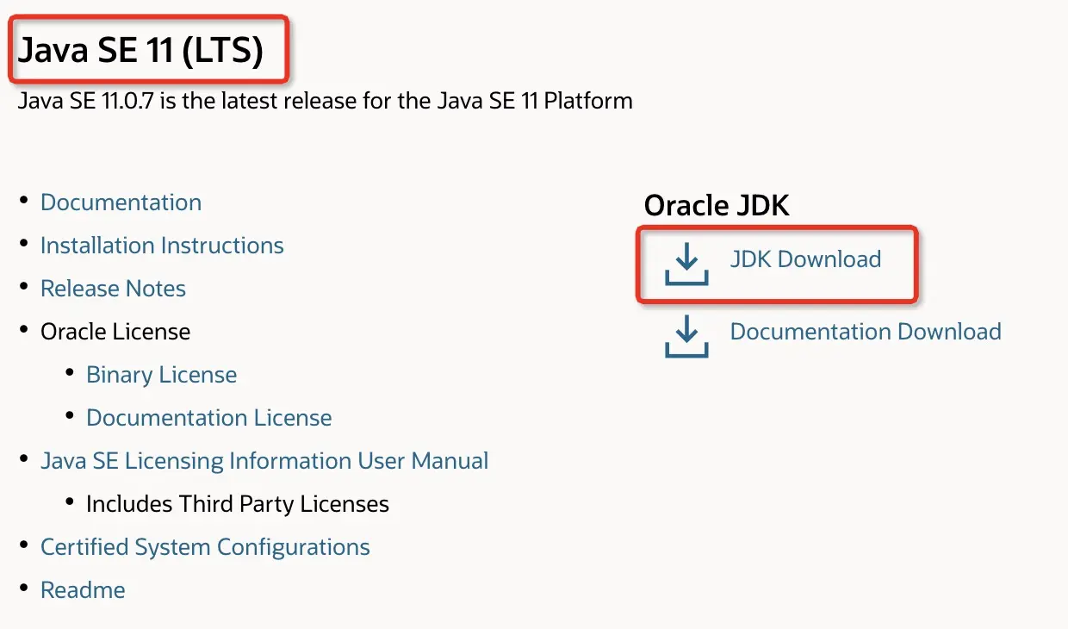Open the Binary License link
The image size is (1068, 629).
[161, 375]
